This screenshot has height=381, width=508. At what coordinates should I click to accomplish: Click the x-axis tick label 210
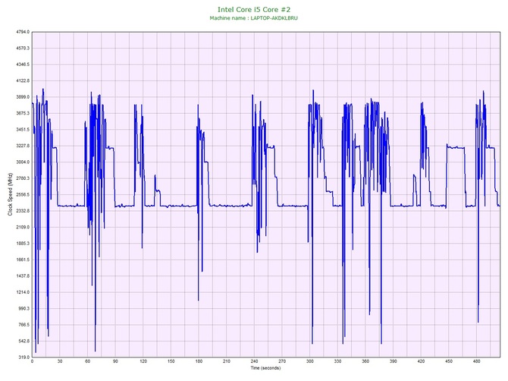pos(227,361)
